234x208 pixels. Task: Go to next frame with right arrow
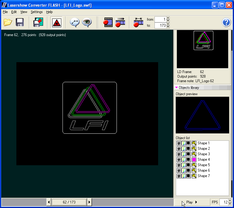(89, 202)
